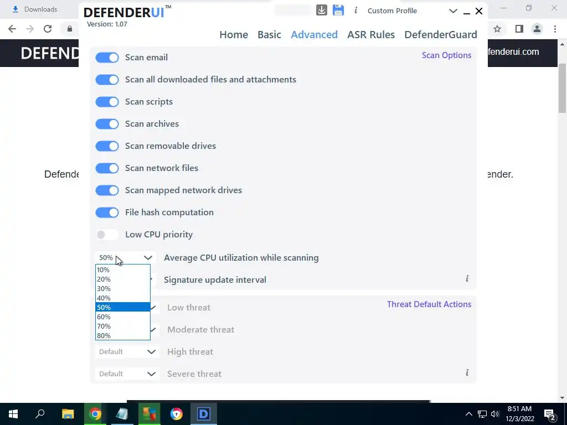Open info icon for Signature update interval

point(467,279)
